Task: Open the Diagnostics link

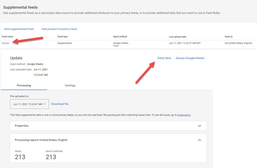Action: [x=184, y=115]
